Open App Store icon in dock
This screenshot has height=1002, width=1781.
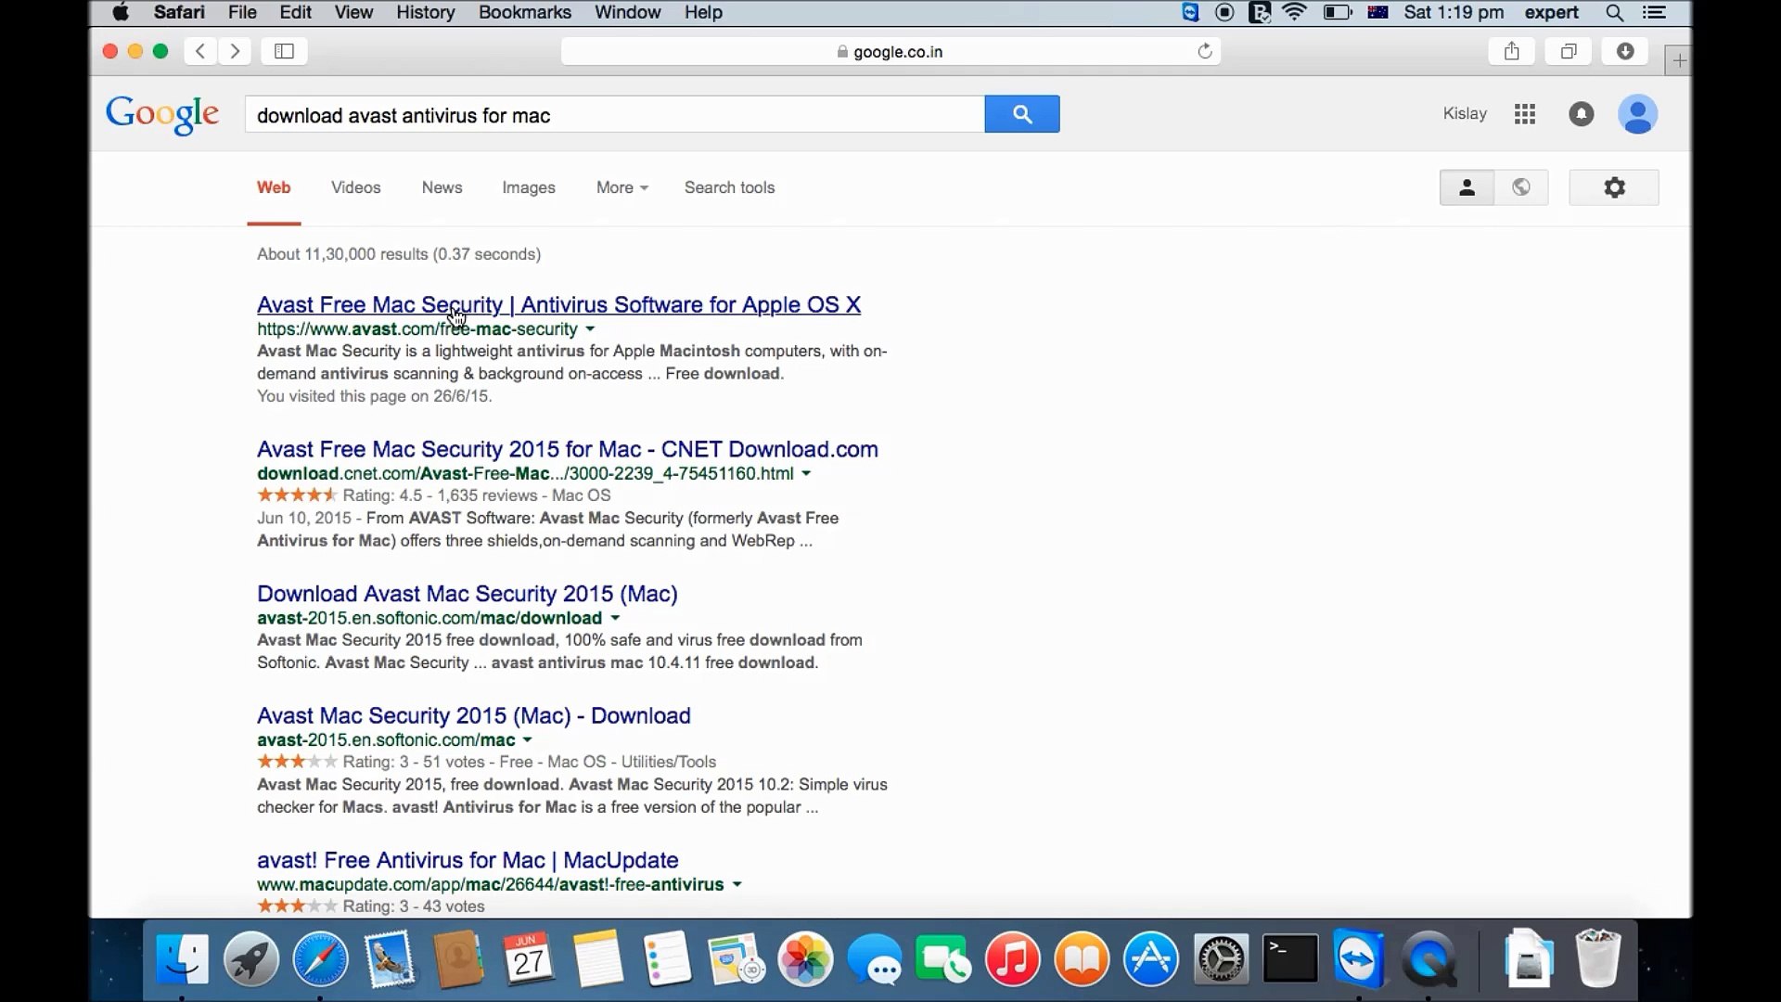click(1151, 959)
